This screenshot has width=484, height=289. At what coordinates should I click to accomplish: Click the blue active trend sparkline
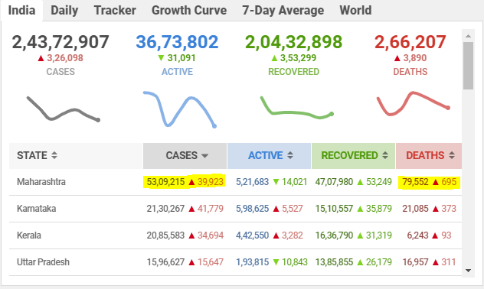pyautogui.click(x=180, y=109)
